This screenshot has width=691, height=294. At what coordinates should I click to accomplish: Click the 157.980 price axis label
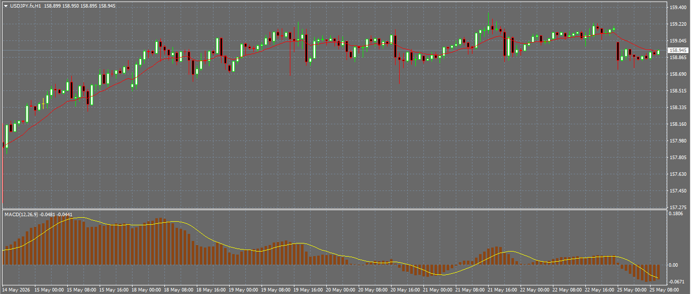pos(678,141)
